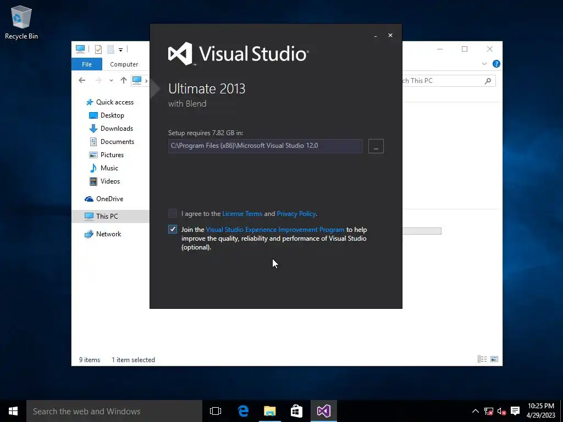Image resolution: width=563 pixels, height=422 pixels.
Task: Close the Visual Studio setup window
Action: coord(390,35)
